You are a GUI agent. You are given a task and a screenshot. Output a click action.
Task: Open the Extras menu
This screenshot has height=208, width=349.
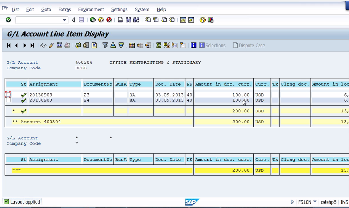pos(64,9)
